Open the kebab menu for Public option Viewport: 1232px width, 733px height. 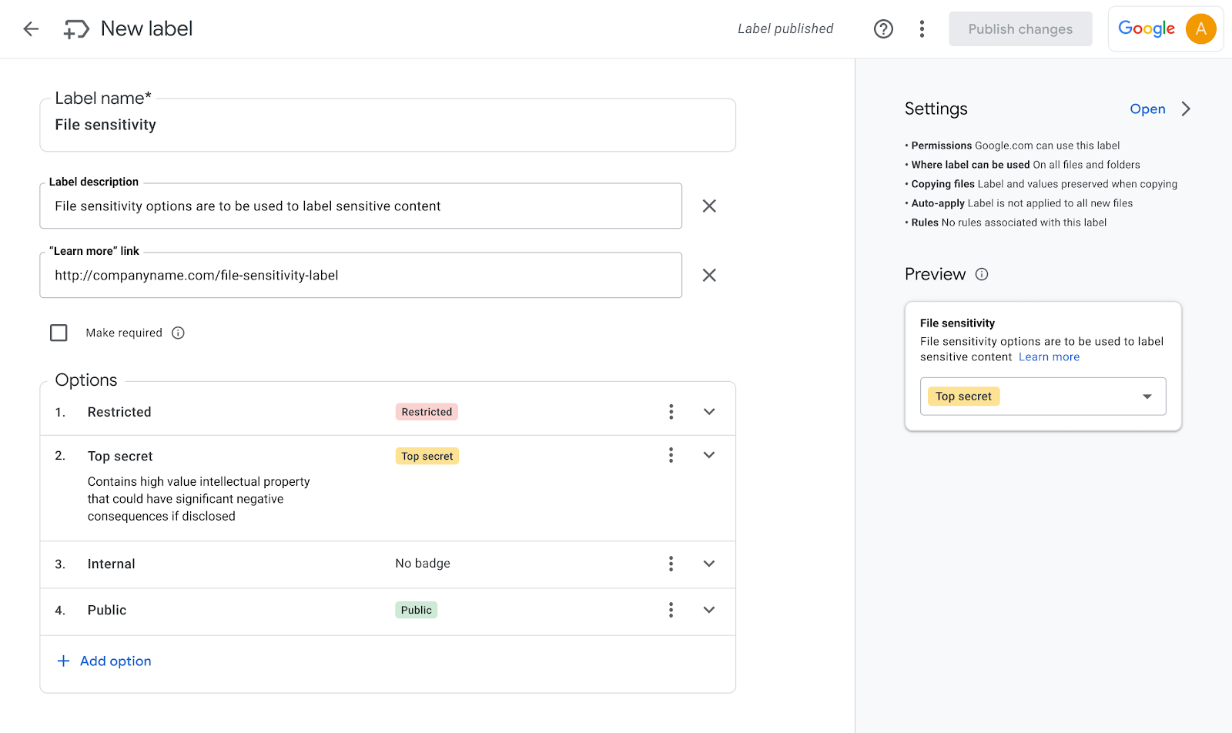[x=671, y=609]
